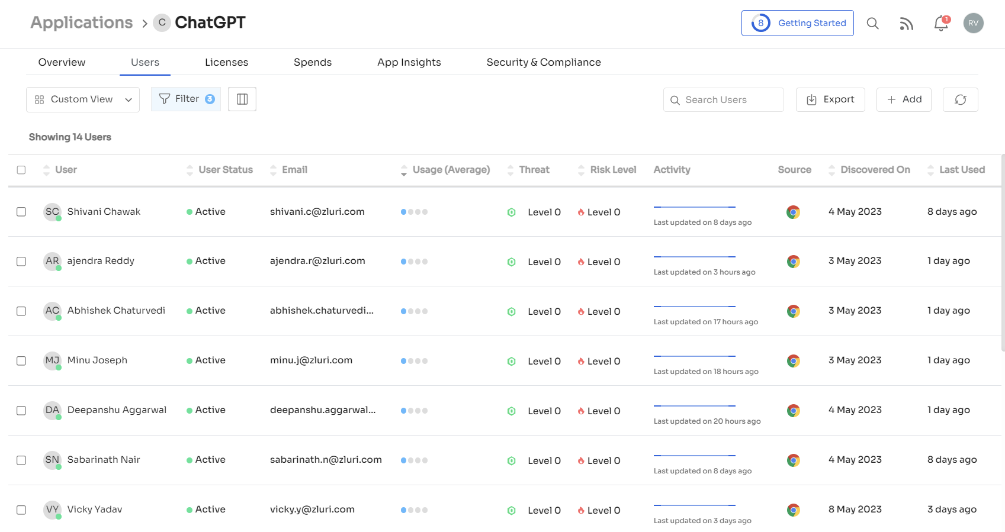Click the Export button
The height and width of the screenshot is (532, 1005).
pyautogui.click(x=830, y=99)
